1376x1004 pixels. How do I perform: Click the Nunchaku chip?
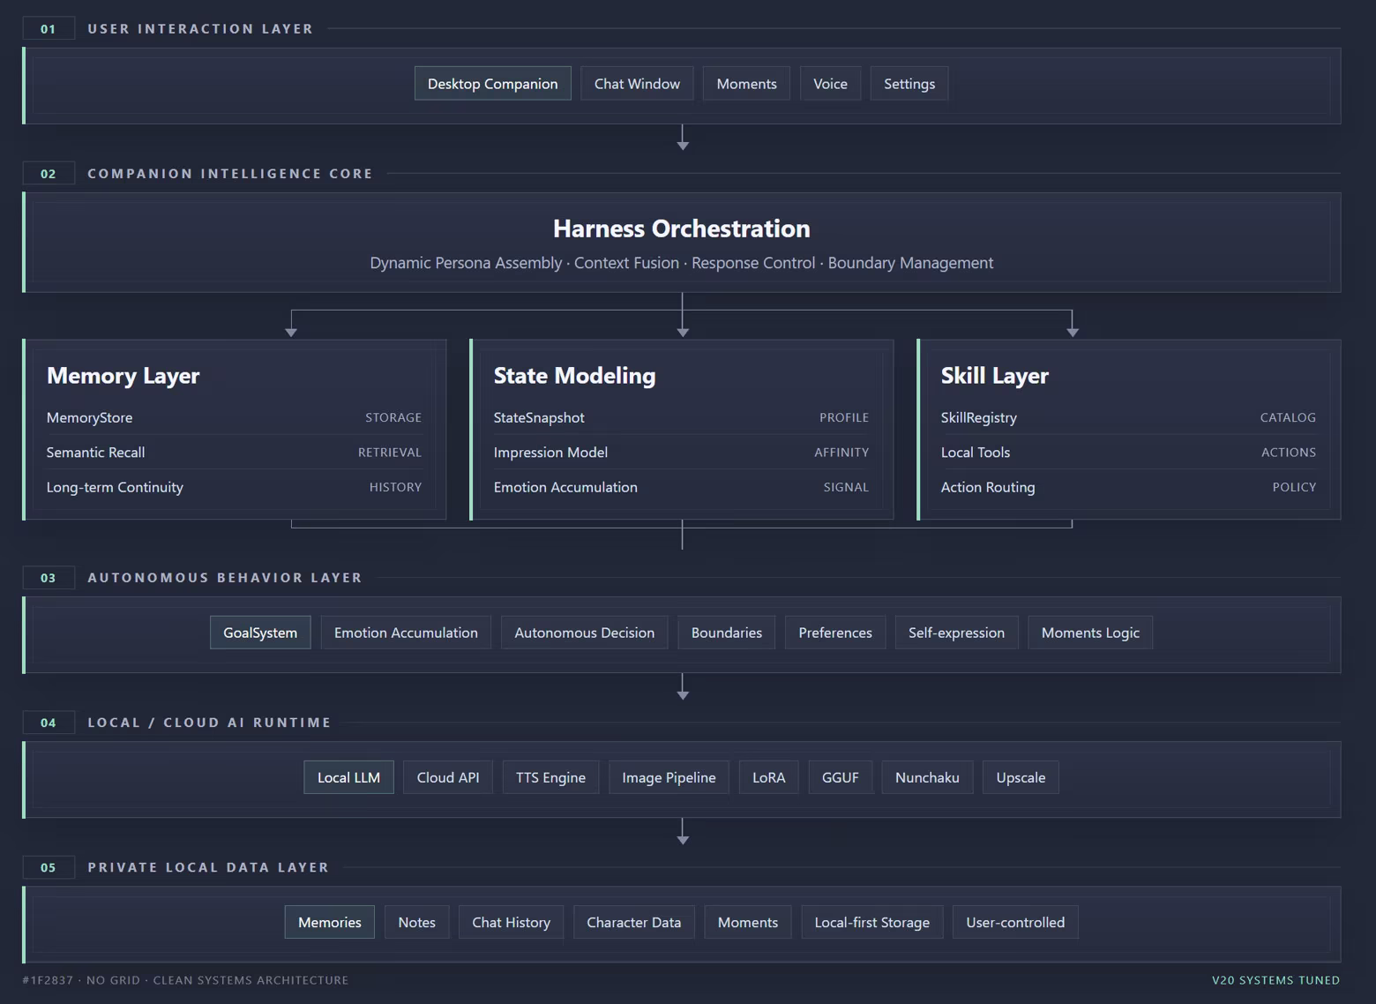(927, 777)
